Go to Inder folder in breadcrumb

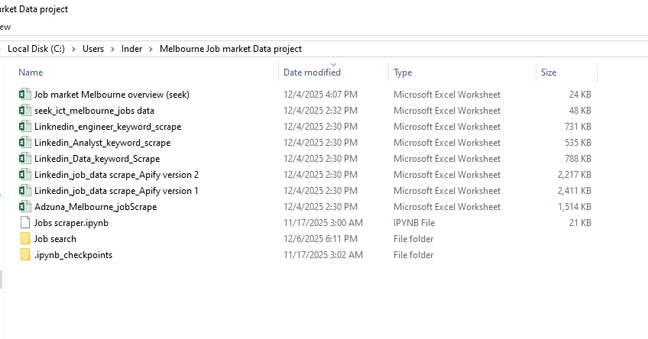click(x=131, y=49)
